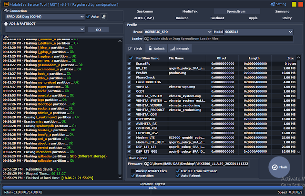305x196 pixels.
Task: Click the File Name column header
Action: coord(187,58)
